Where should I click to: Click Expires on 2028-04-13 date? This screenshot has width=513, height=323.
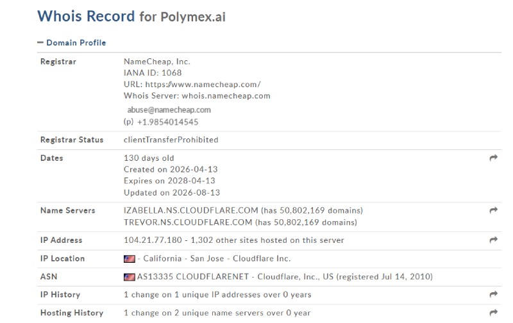(169, 181)
